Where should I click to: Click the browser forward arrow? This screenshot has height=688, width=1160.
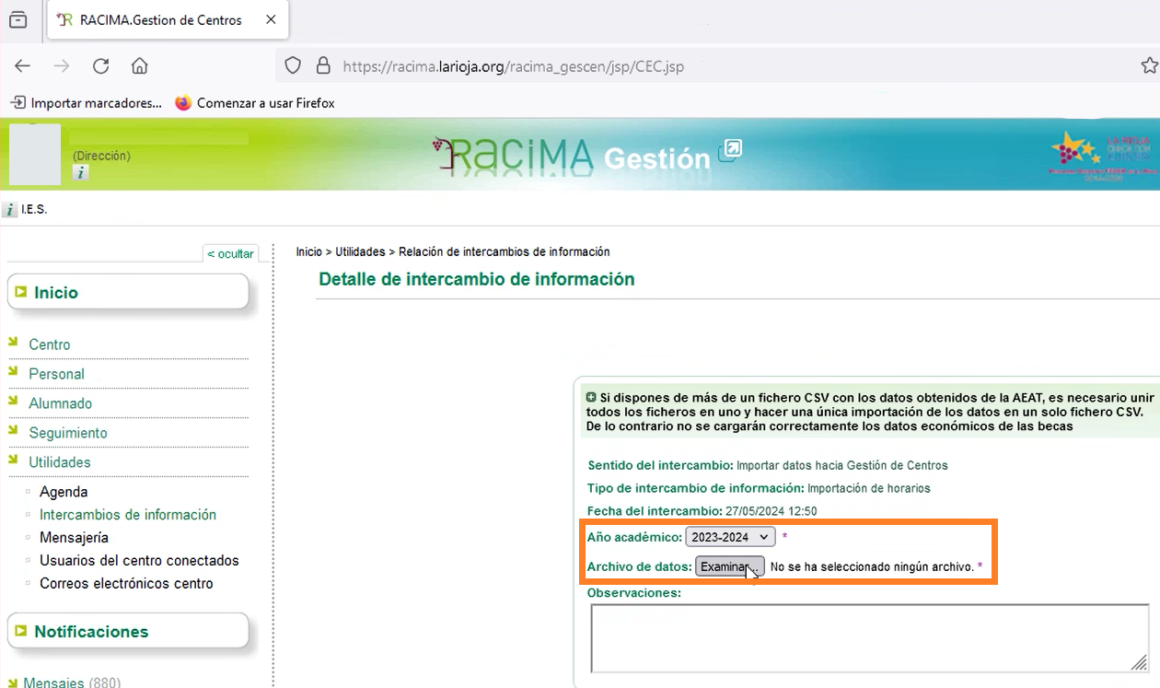[x=62, y=66]
